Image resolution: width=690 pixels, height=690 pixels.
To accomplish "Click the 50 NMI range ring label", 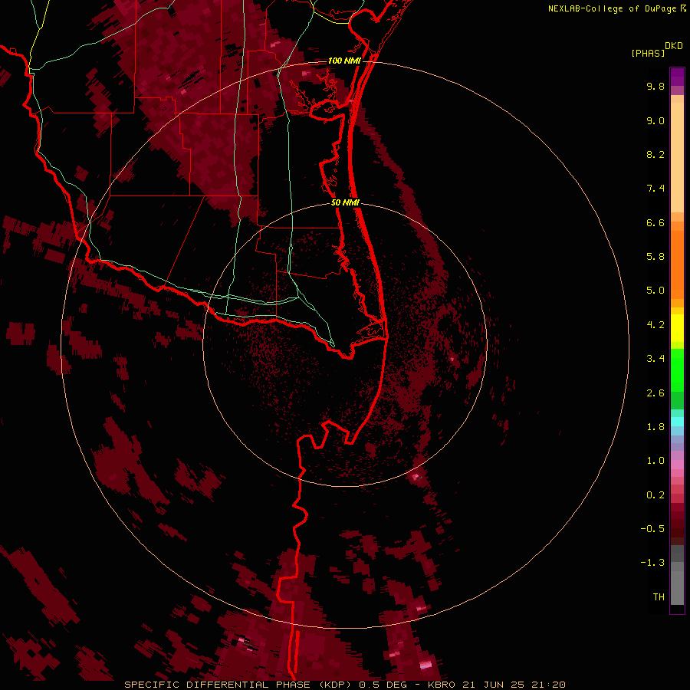I will pos(345,202).
